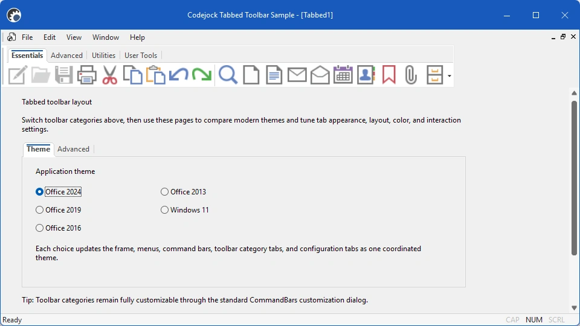Click the scrollbar down arrow
580x326 pixels.
coord(574,307)
